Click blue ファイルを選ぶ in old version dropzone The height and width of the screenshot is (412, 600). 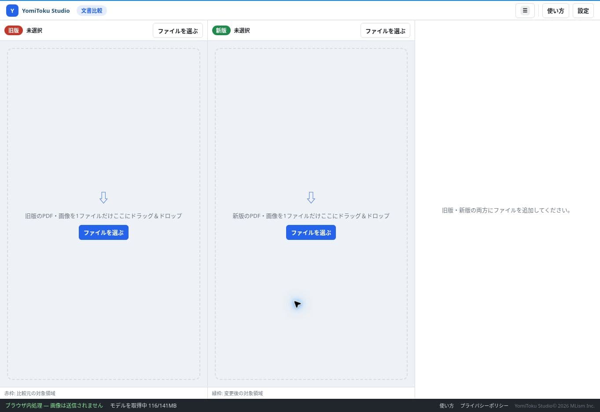tap(103, 232)
